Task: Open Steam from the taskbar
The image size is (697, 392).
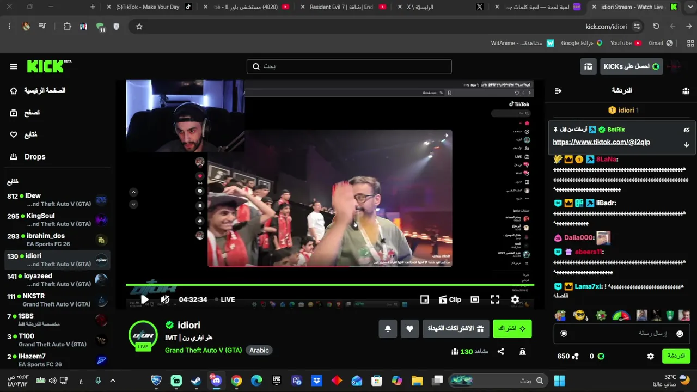Action: pyautogui.click(x=196, y=381)
